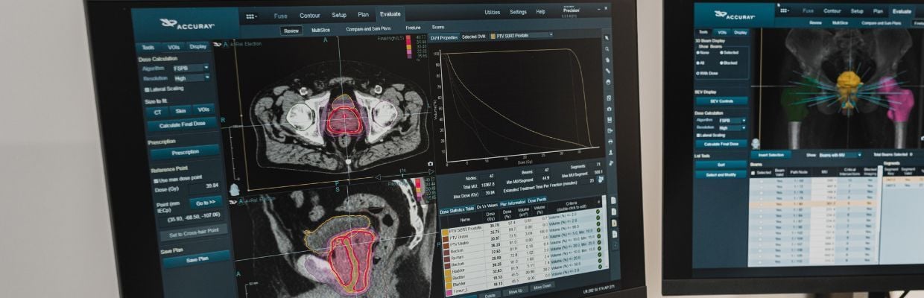Image resolution: width=924 pixels, height=298 pixels.
Task: Click the small Accuray icon above the axial view
Action: point(218,45)
